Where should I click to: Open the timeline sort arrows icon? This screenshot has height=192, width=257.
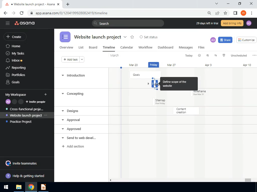[x=216, y=55]
